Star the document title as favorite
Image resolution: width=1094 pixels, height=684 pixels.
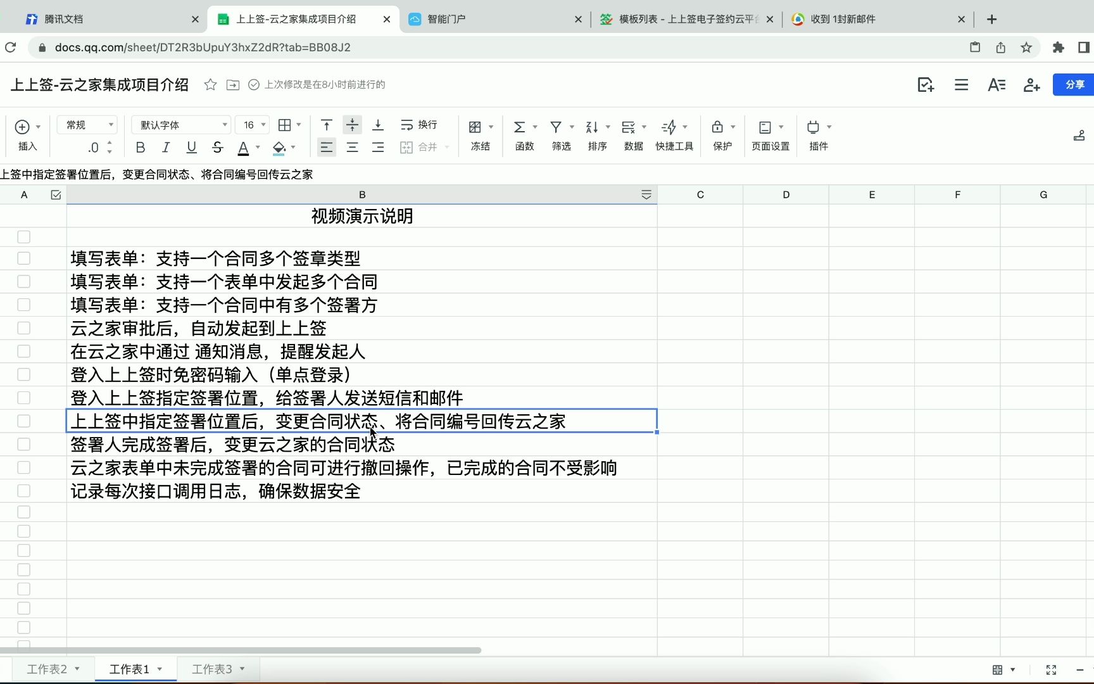point(210,84)
